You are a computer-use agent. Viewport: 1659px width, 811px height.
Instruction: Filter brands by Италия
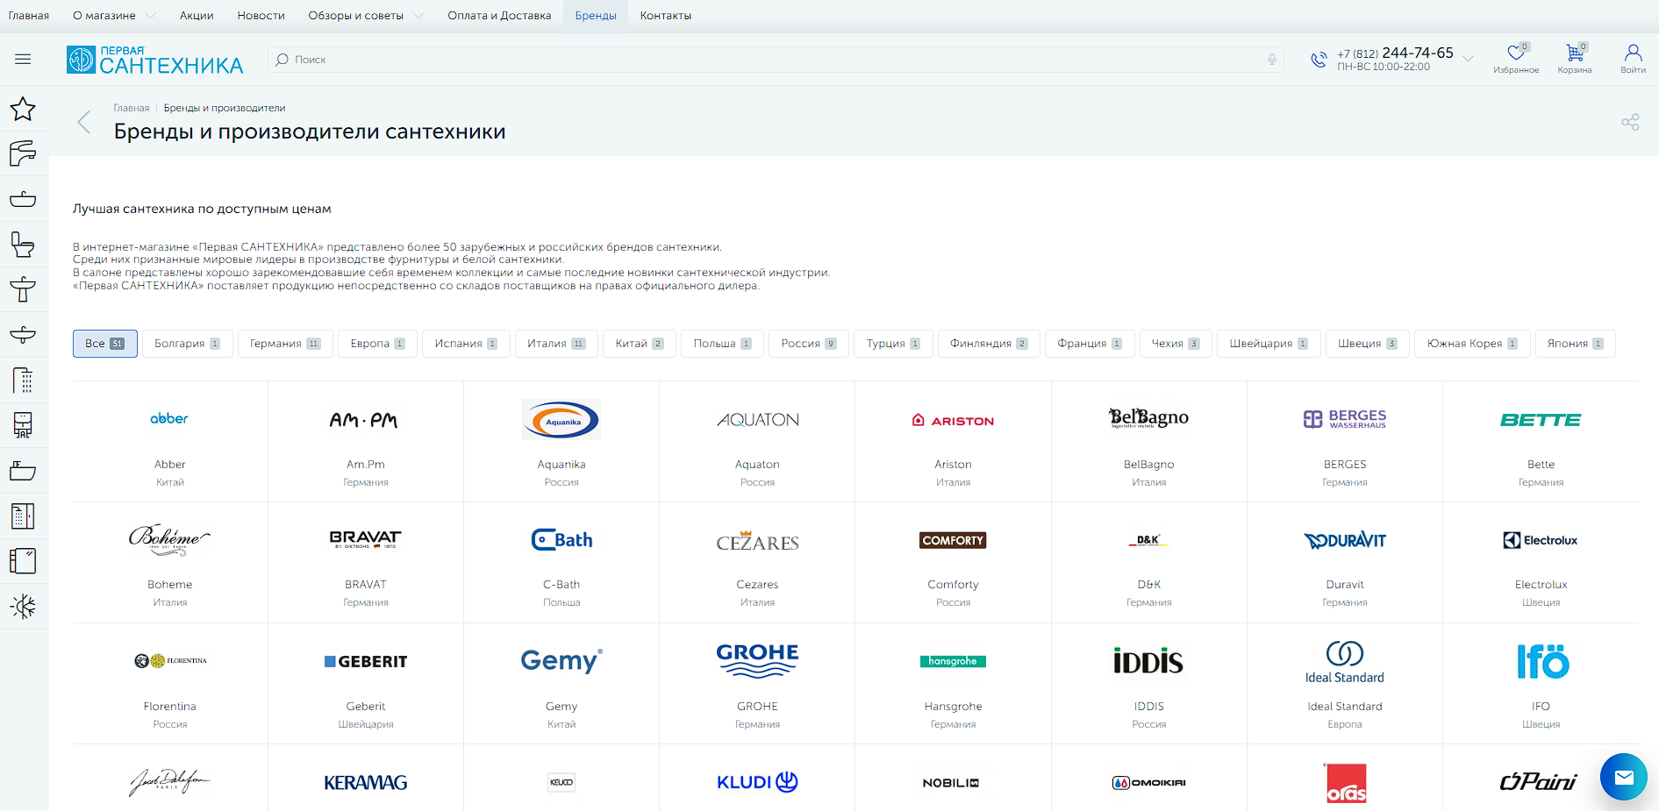(556, 344)
